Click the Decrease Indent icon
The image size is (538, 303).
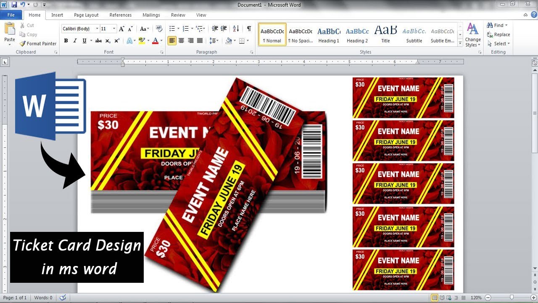(215, 29)
